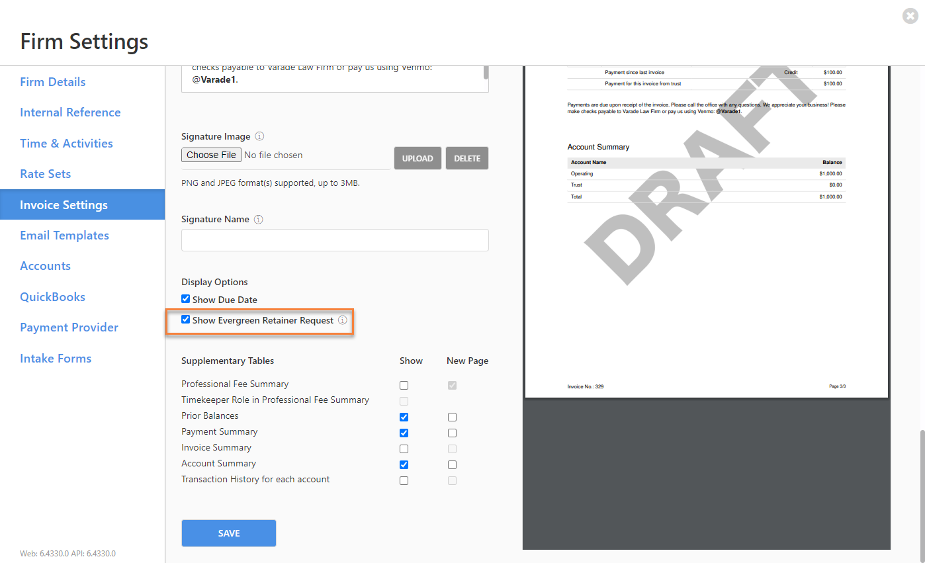Uncheck Show Due Date

[x=185, y=298]
